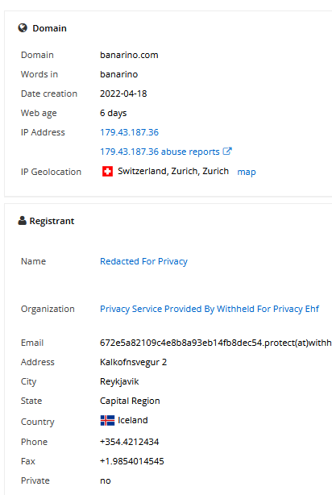Click the registrant email address text
This screenshot has height=495, width=332.
click(216, 343)
